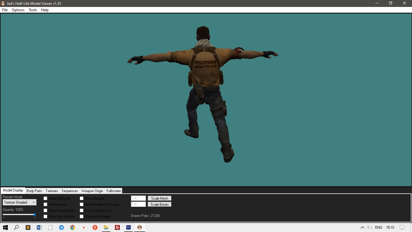412x232 pixels.
Task: Open Yandex Browser (white Y icon)
Action: pyautogui.click(x=84, y=227)
